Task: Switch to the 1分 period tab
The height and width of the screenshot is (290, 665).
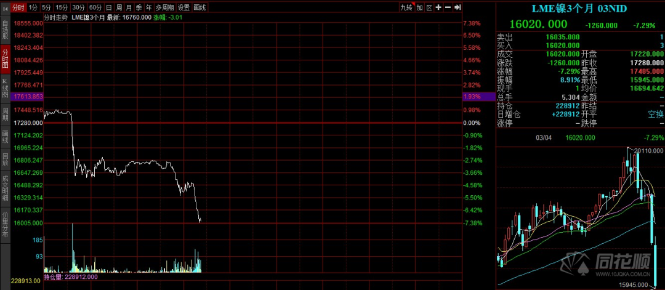Action: tap(33, 7)
